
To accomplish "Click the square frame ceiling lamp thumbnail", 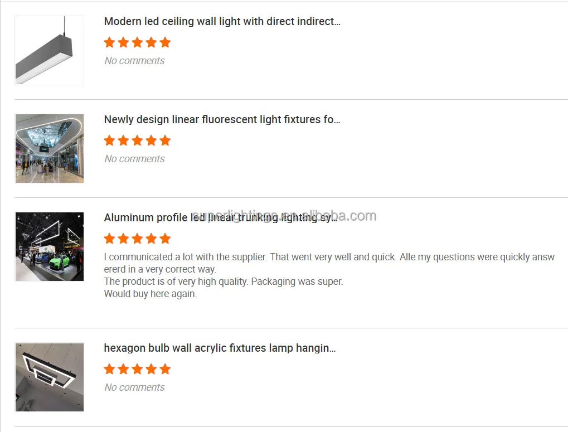I will pos(50,377).
